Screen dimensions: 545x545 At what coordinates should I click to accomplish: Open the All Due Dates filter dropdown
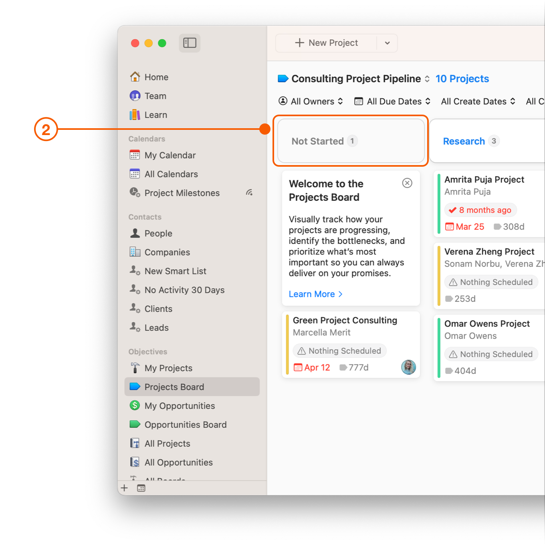(x=392, y=101)
